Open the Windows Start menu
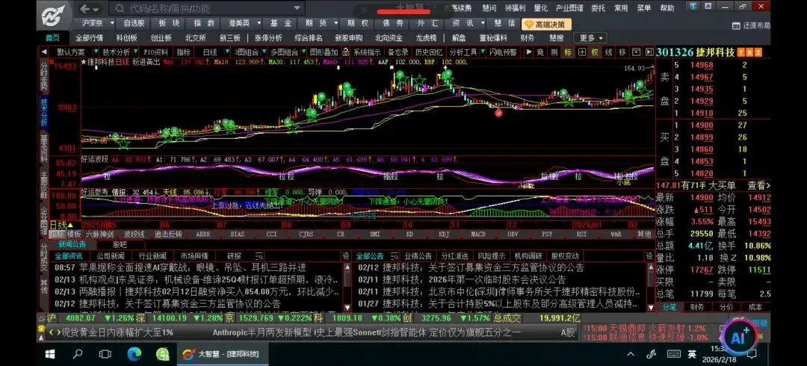 click(x=50, y=354)
